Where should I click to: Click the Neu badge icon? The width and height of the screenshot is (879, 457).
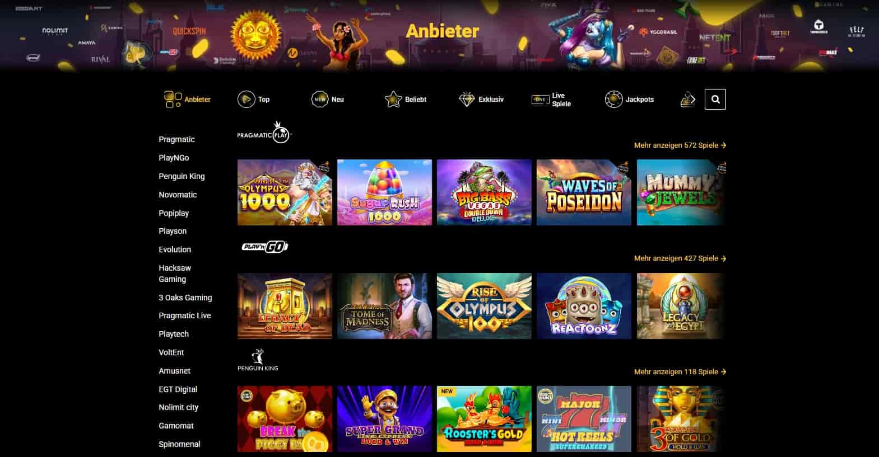320,100
